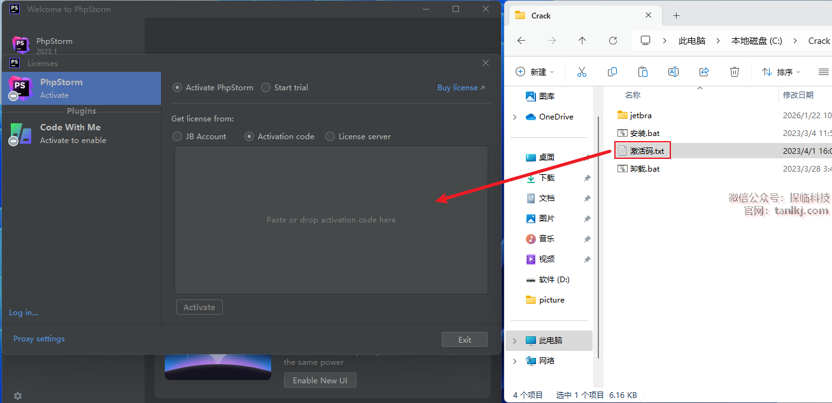Click the Delete trash can icon
The image size is (832, 403).
click(x=735, y=72)
